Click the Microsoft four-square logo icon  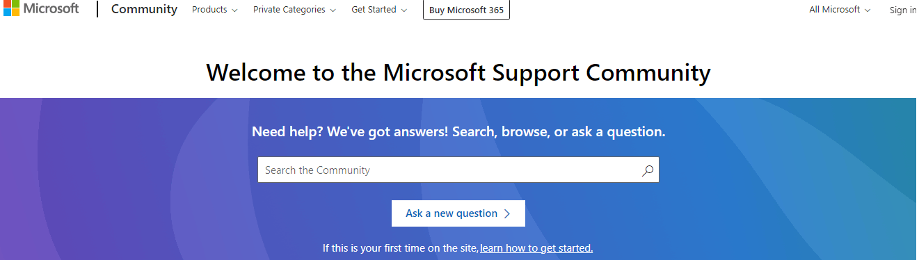coord(10,8)
